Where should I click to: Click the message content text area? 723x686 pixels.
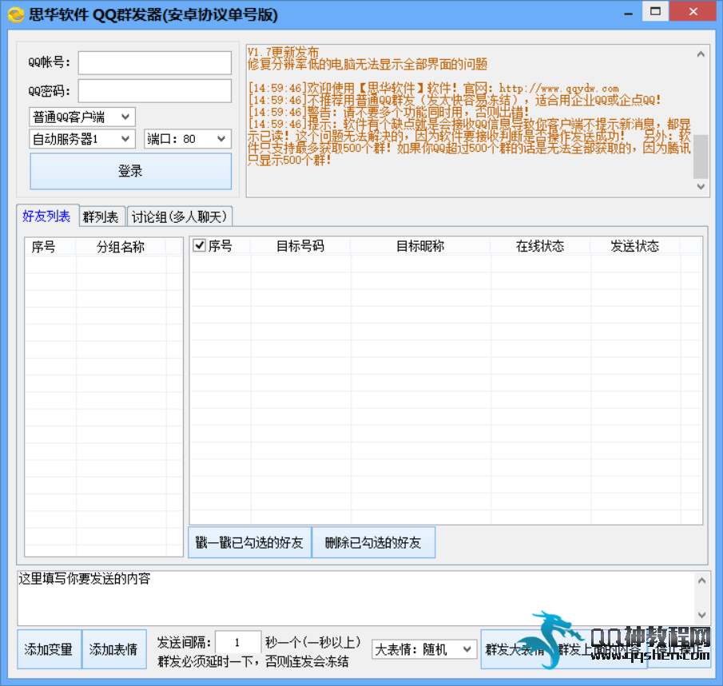tap(356, 598)
